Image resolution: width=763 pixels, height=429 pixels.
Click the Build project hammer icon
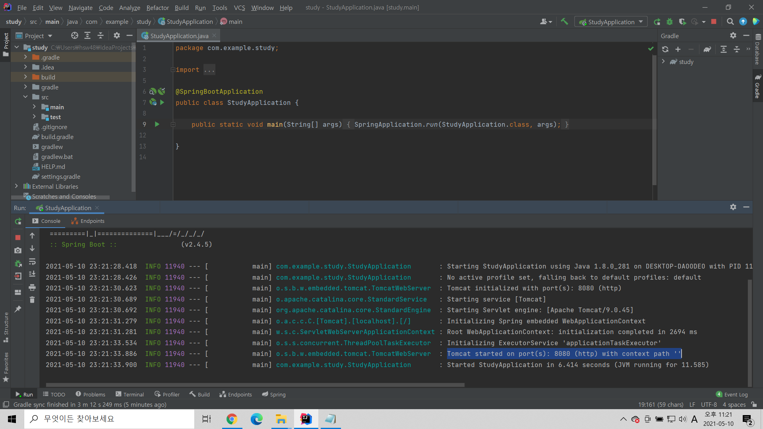(564, 21)
